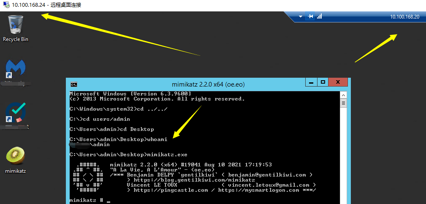Click the scroll-up arrow in console
The width and height of the screenshot is (426, 204).
tap(343, 95)
